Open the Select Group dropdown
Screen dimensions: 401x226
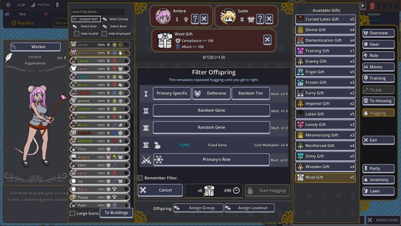tap(115, 19)
